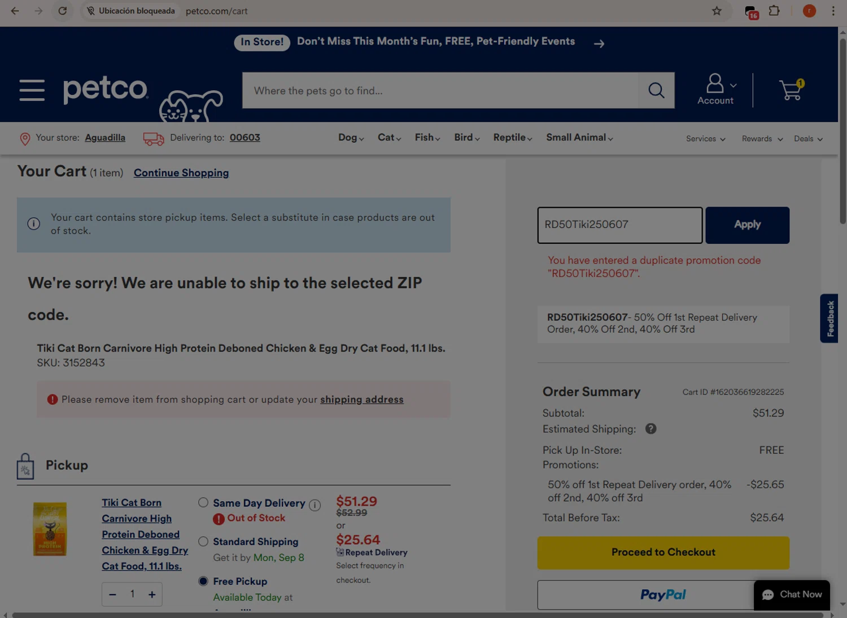Click the In Store! badge
847x618 pixels.
(262, 42)
